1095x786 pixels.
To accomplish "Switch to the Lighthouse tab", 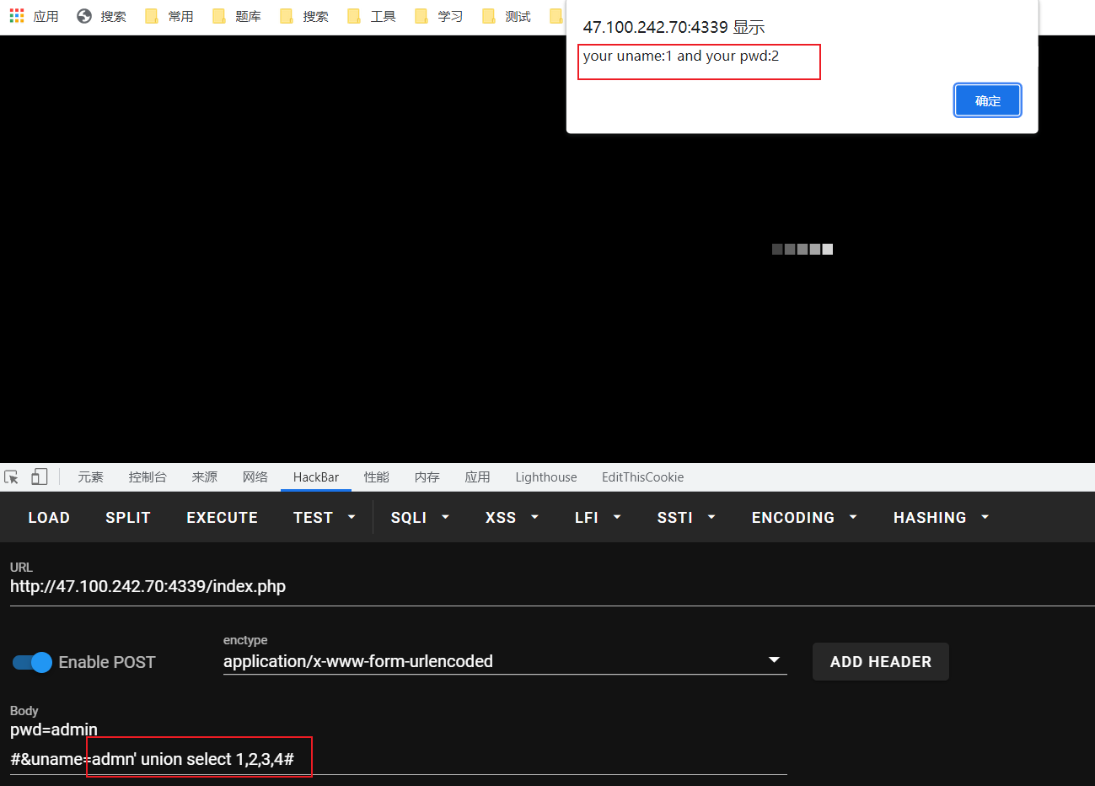I will pyautogui.click(x=546, y=477).
